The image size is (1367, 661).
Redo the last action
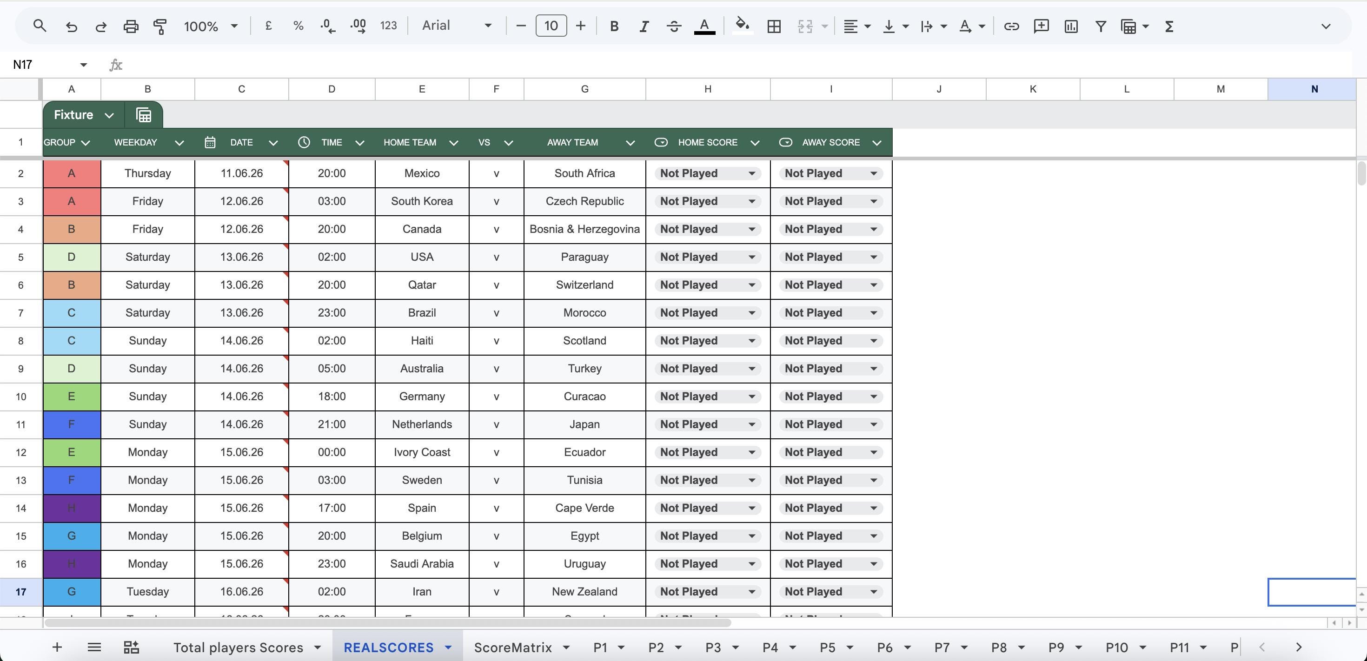[101, 26]
